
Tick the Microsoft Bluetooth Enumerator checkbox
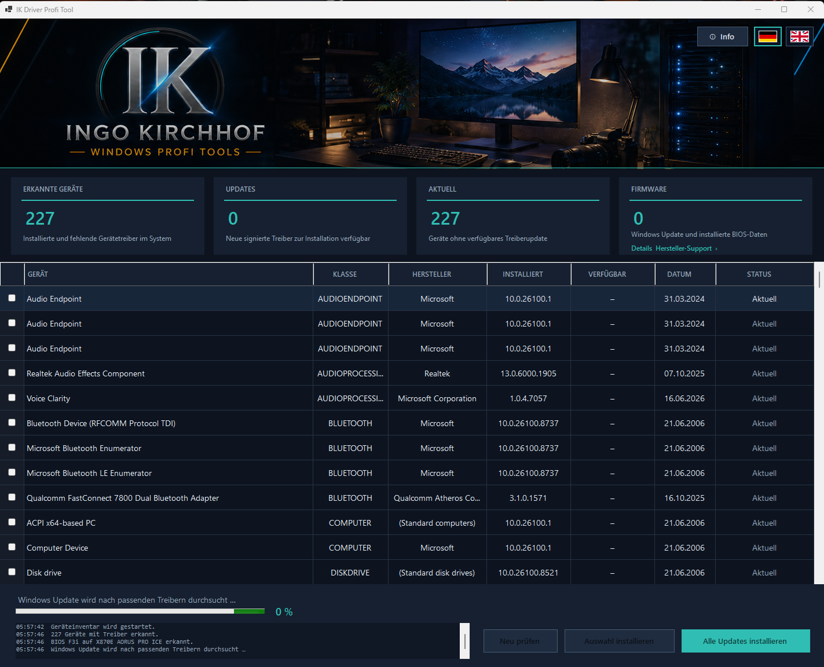click(12, 448)
